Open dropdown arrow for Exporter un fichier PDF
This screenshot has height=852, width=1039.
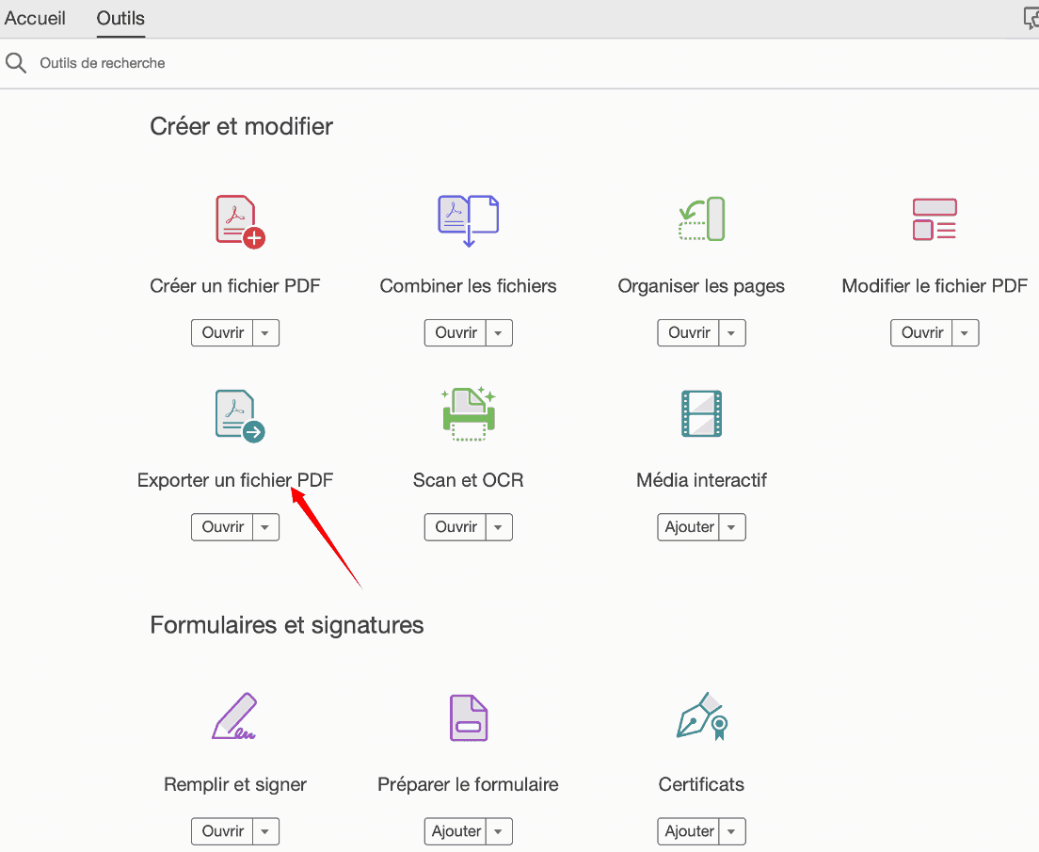tap(265, 527)
